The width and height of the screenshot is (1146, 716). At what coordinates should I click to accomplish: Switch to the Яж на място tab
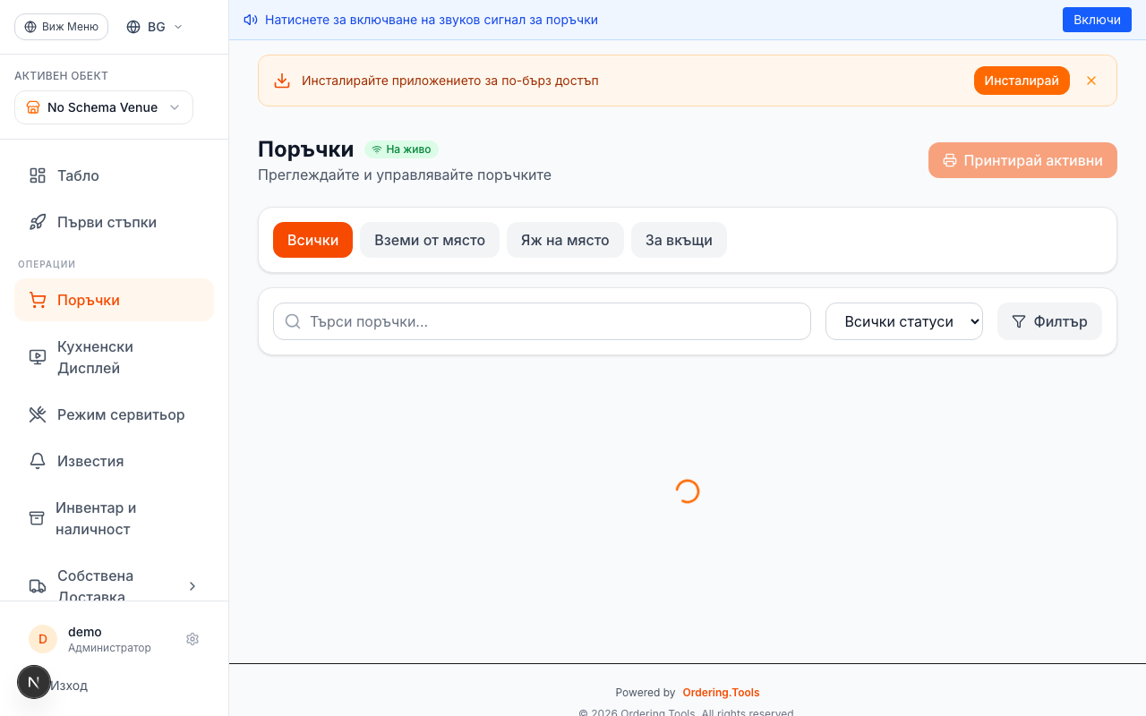[565, 240]
